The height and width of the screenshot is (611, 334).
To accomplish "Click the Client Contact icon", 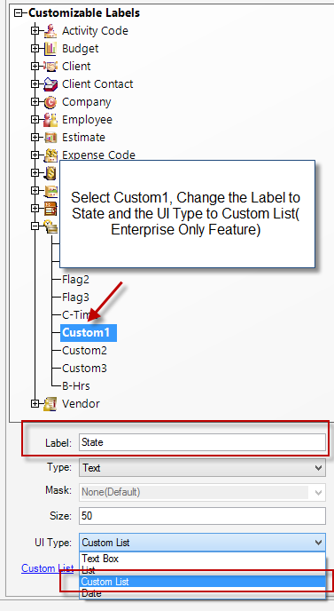I will [50, 83].
